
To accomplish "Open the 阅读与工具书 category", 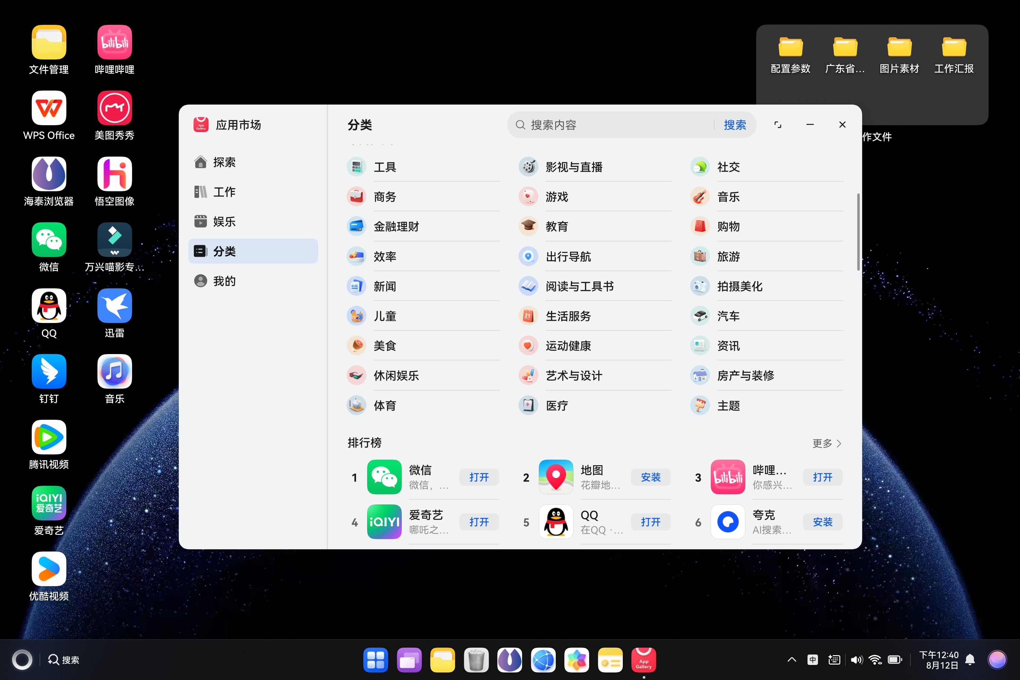I will tap(595, 286).
